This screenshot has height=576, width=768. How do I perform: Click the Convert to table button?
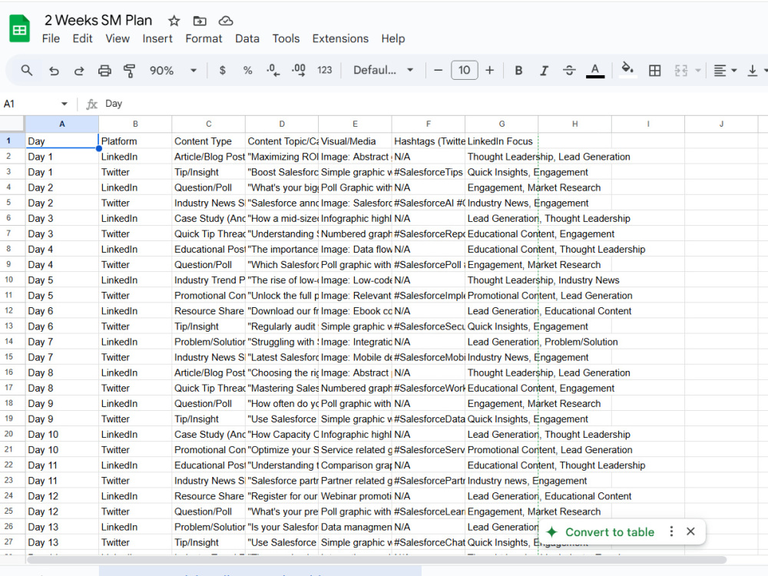tap(601, 532)
